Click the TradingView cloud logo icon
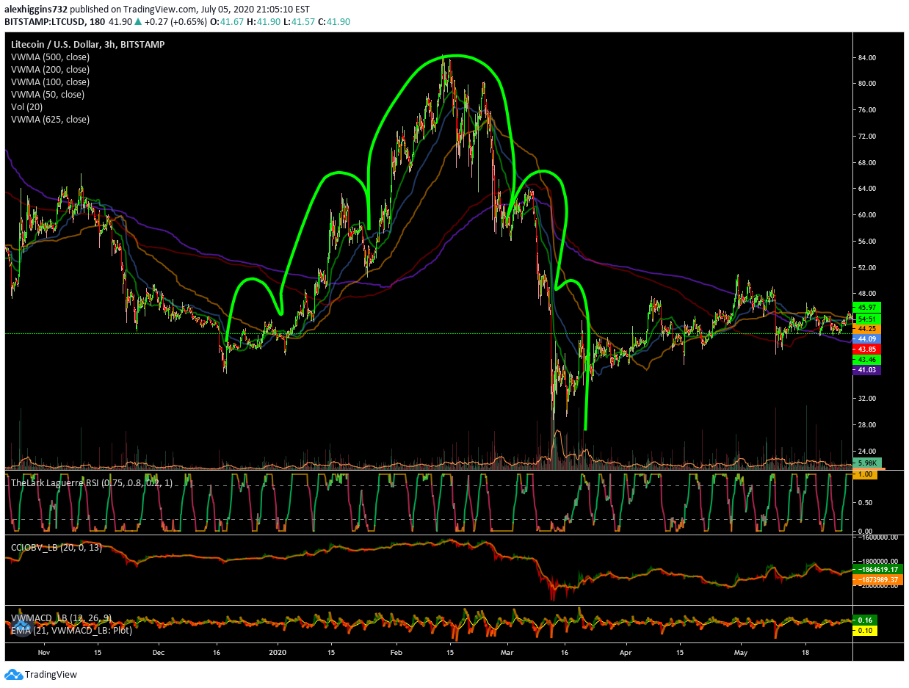Viewport: 909px width, 688px height. [13, 674]
